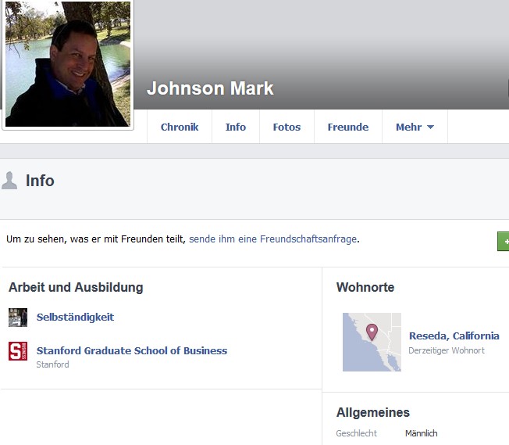The height and width of the screenshot is (445, 509).
Task: Click the Selbständigkeit workplace thumbnail icon
Action: click(x=18, y=318)
